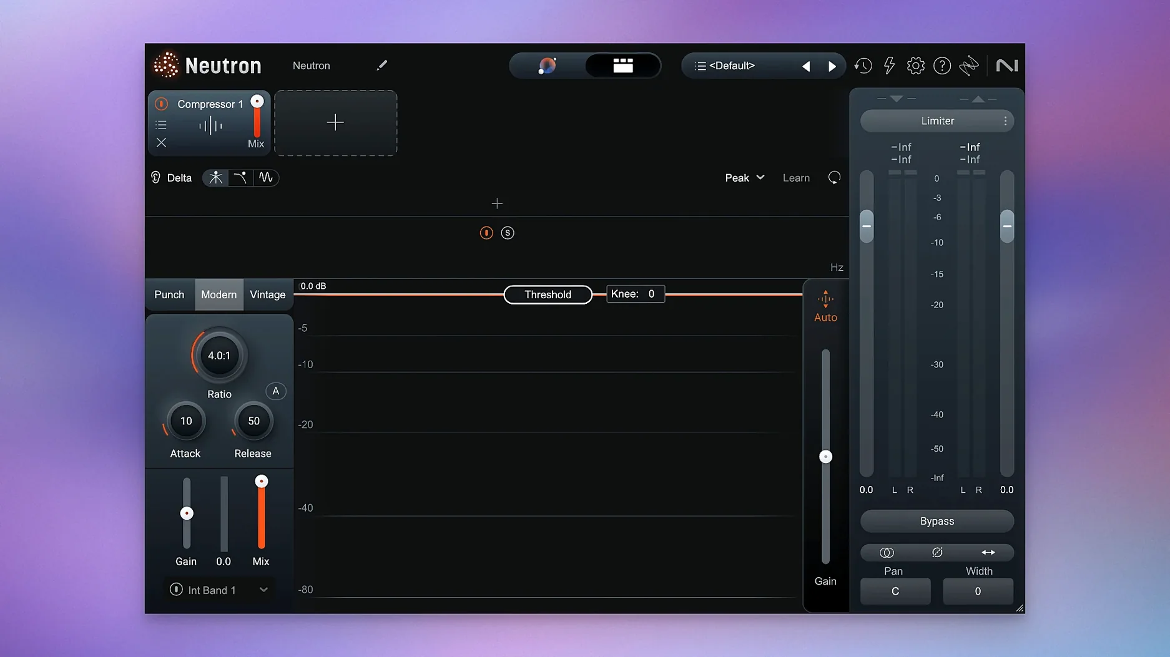Click the compressor Mix slider handle
The height and width of the screenshot is (657, 1170).
click(x=262, y=481)
